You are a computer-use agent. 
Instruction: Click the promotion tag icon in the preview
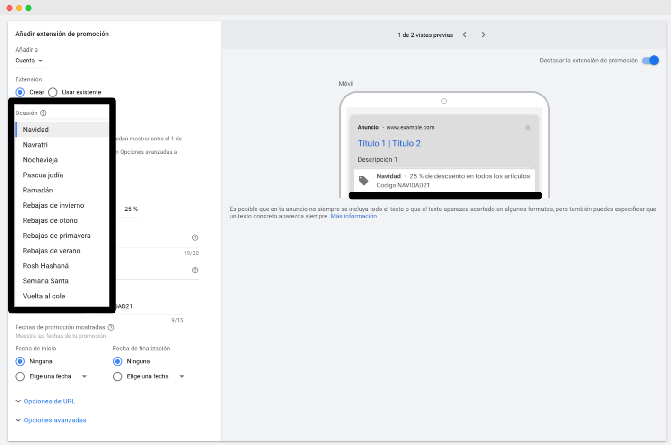363,180
